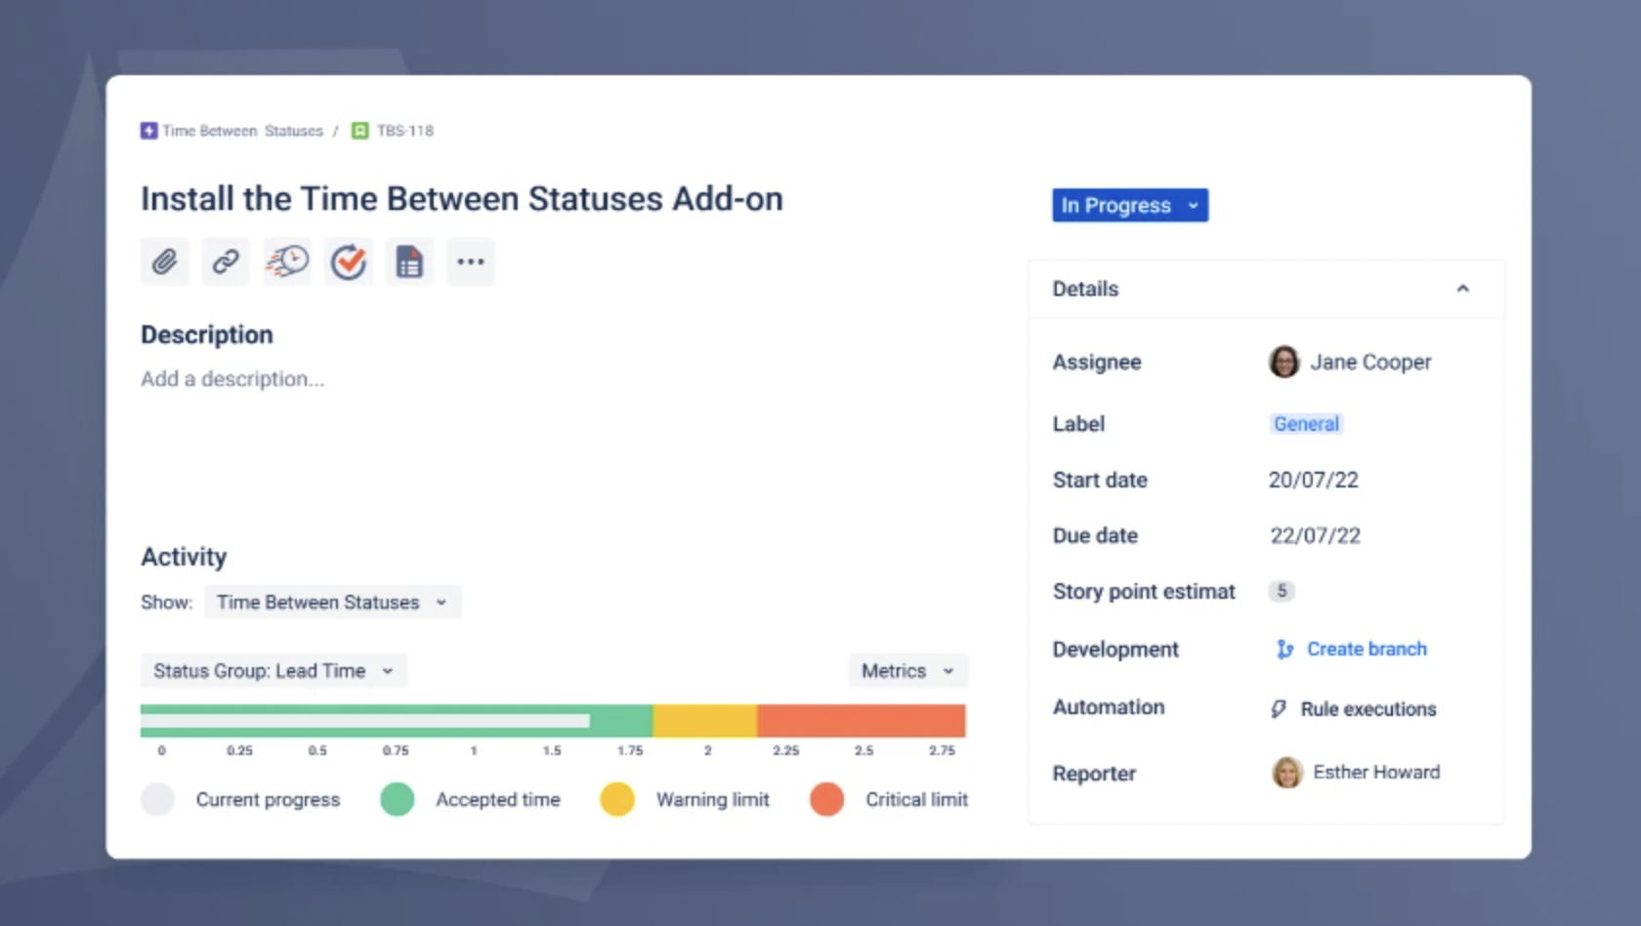Click the Create branch link
The width and height of the screenshot is (1641, 926).
tap(1367, 649)
